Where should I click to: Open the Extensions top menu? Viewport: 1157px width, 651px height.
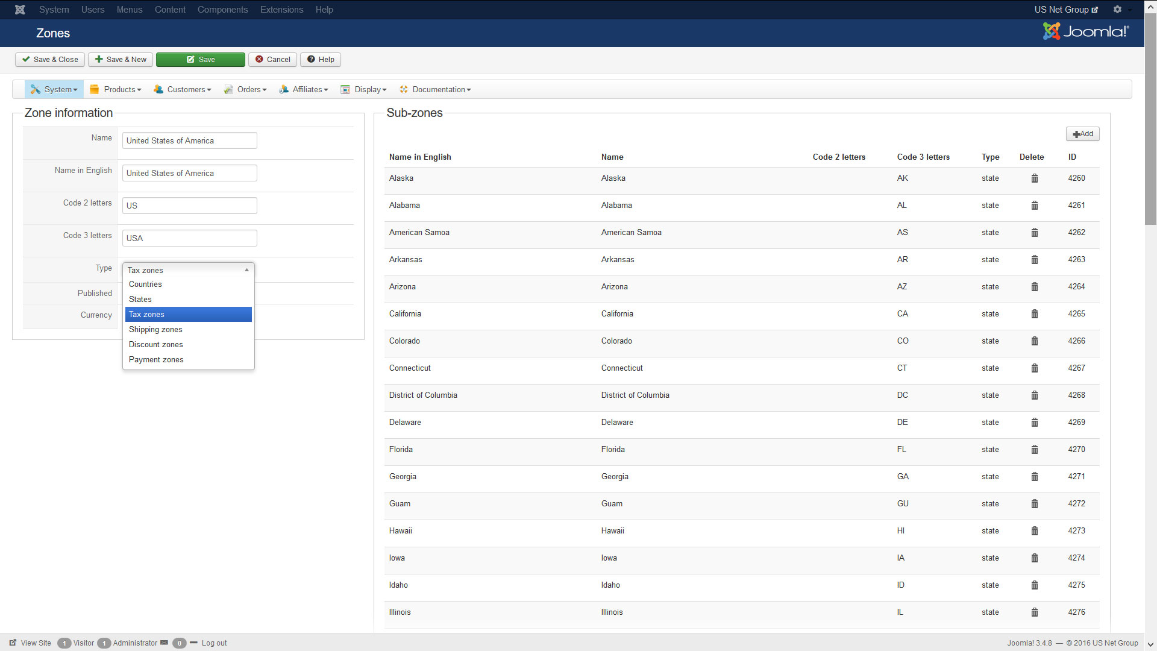281,10
